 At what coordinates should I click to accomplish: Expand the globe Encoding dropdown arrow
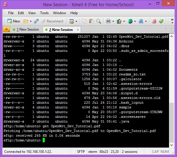tap(135, 21)
